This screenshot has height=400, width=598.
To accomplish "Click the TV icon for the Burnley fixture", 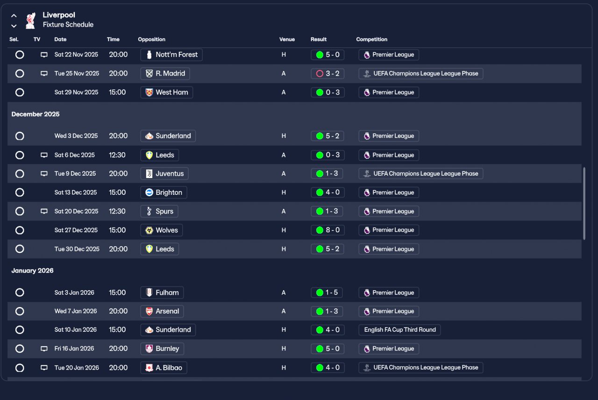I will [x=44, y=349].
